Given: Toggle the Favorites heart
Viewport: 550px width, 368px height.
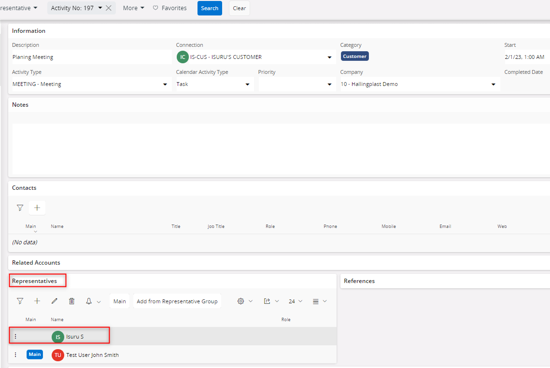Looking at the screenshot, I should pyautogui.click(x=155, y=8).
